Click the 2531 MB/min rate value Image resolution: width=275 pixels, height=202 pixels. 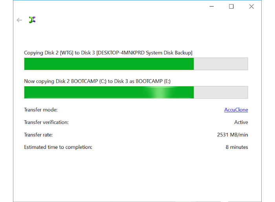click(x=232, y=135)
